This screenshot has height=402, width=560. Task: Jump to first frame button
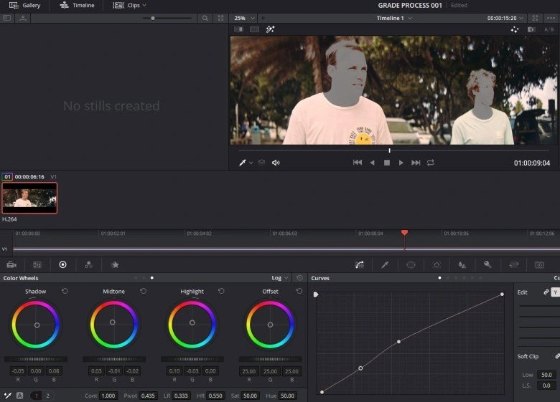tap(357, 163)
